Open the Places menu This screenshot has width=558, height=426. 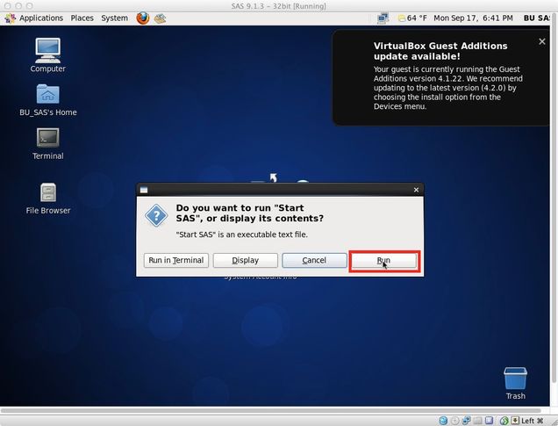(82, 18)
